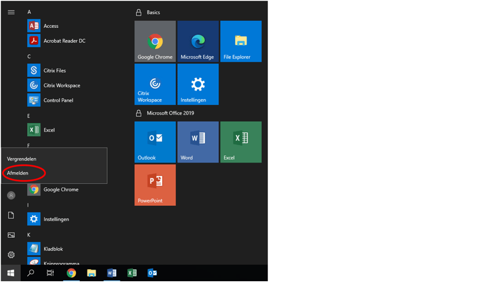Open Outlook on the taskbar
This screenshot has height=283, width=492.
click(x=152, y=273)
